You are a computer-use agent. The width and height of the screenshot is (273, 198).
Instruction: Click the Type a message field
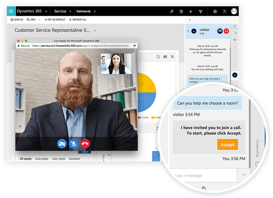coord(203,175)
